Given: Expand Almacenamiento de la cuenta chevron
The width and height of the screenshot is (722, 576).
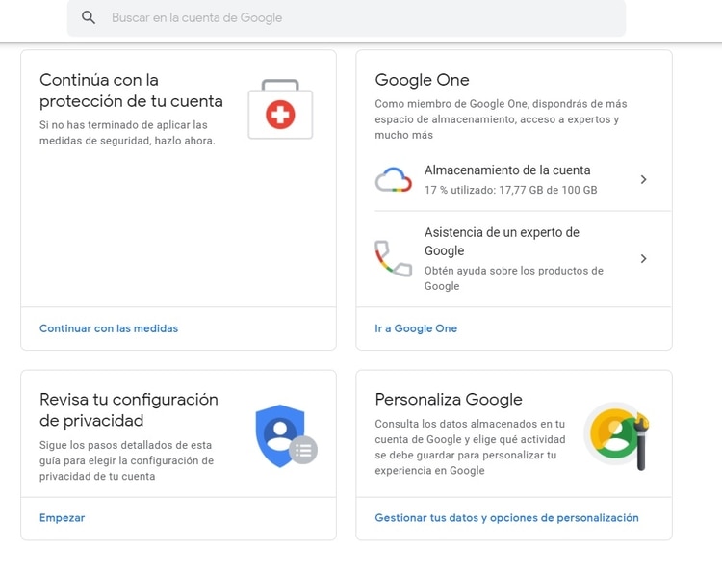Looking at the screenshot, I should pos(644,180).
